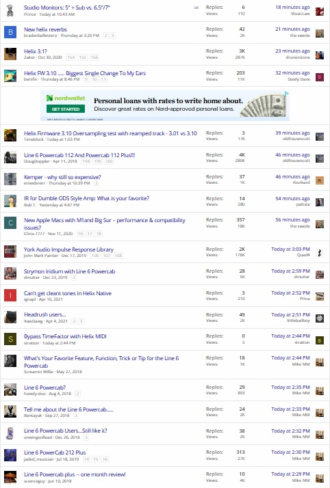
Task: Jump to page 11 of Helix FW 3.10 thread
Action: click(x=103, y=79)
